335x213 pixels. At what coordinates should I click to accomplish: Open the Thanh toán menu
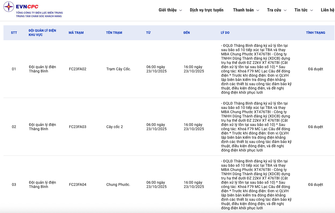pos(243,10)
